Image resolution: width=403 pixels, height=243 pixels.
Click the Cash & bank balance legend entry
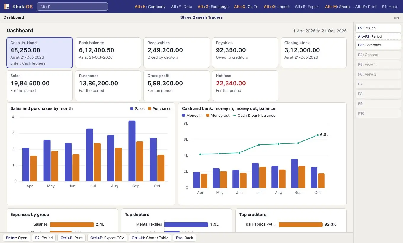(x=254, y=116)
